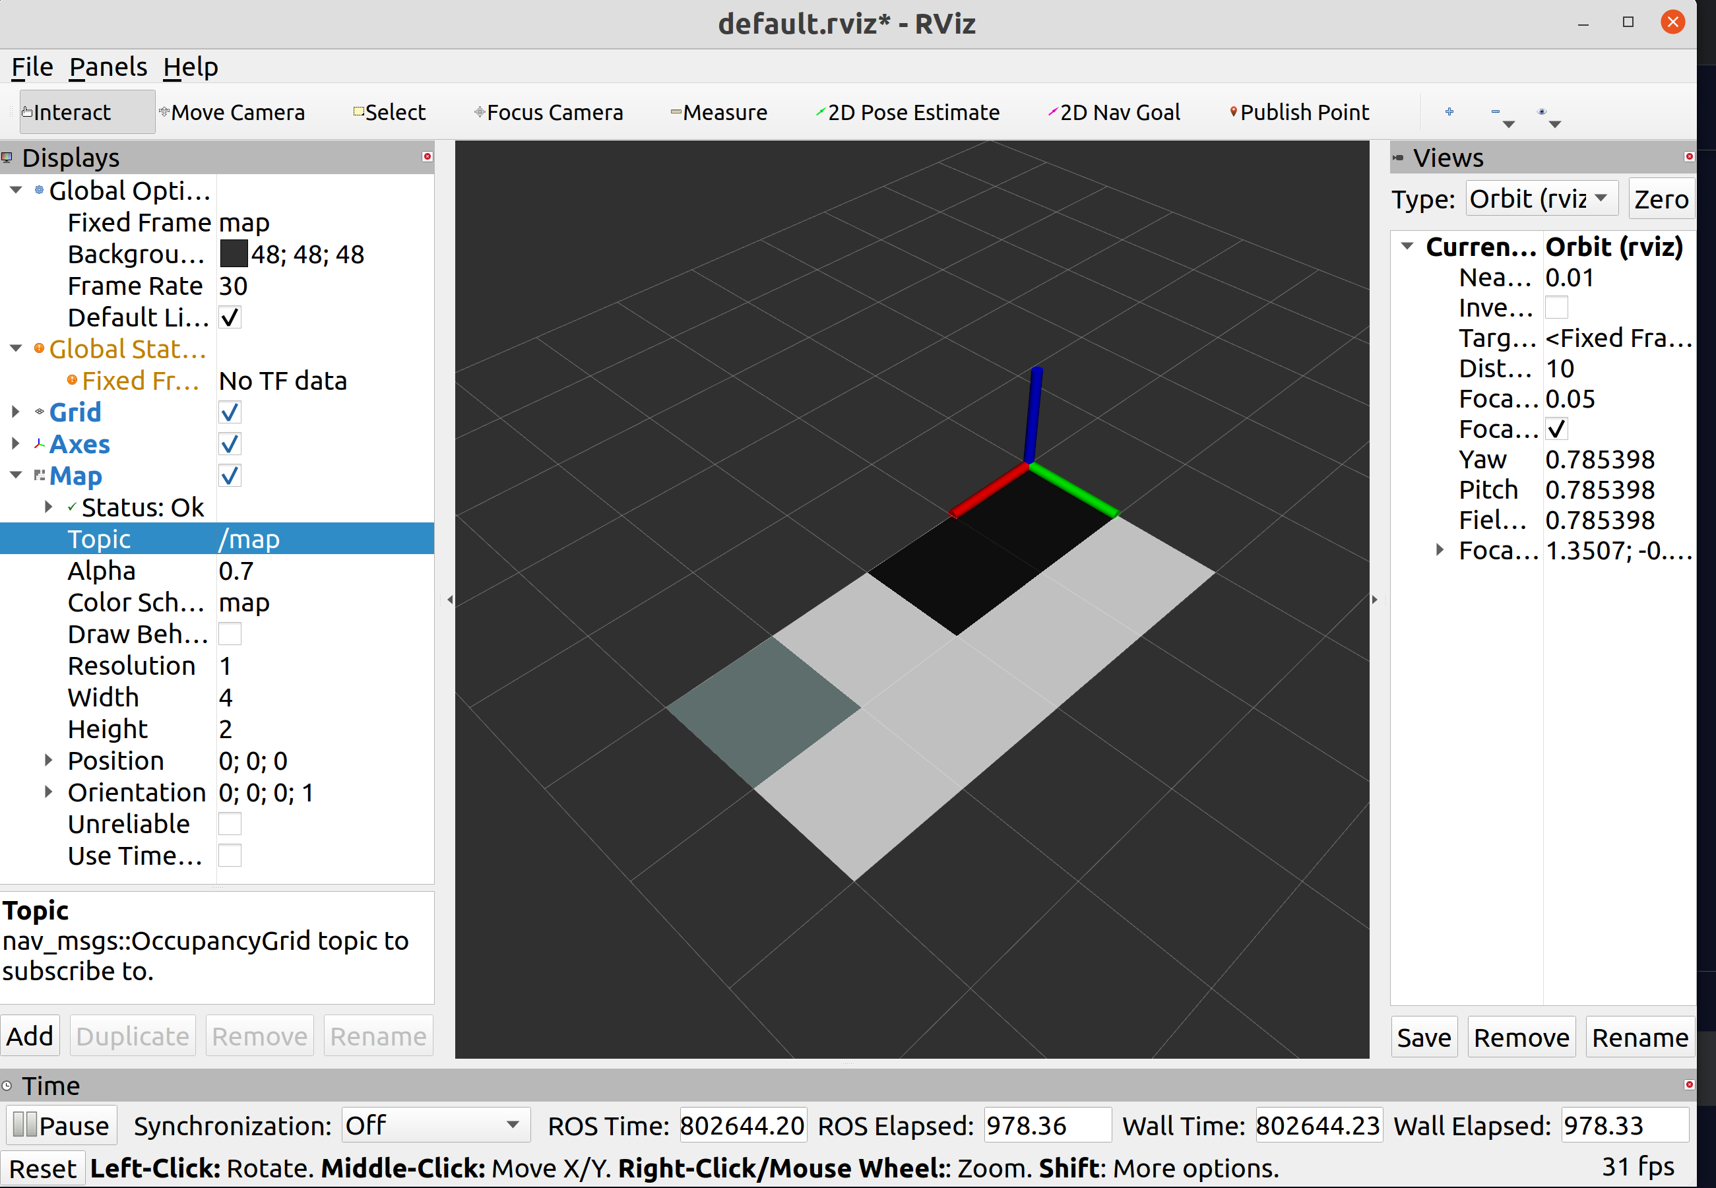
Task: Open the Panels menu
Action: (108, 67)
